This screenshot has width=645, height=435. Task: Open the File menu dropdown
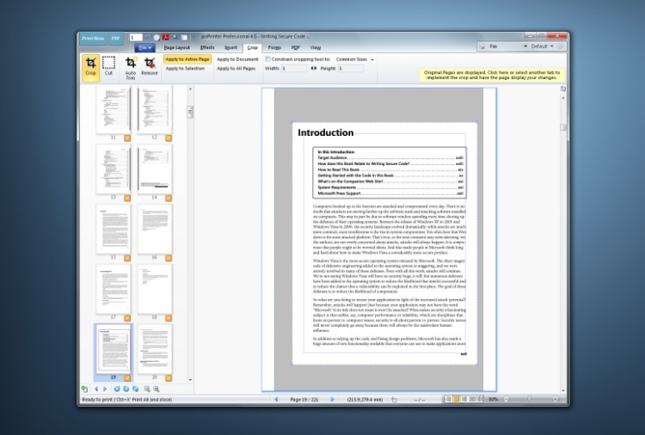[x=145, y=47]
